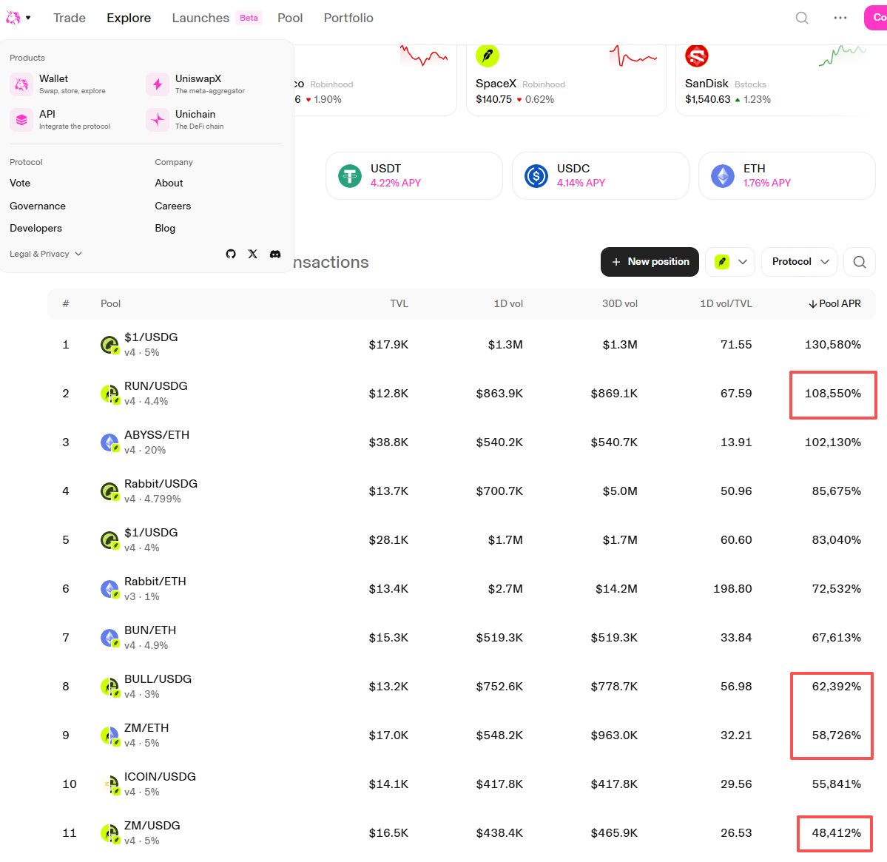
Task: Open the X (Twitter) icon link
Action: pos(253,254)
